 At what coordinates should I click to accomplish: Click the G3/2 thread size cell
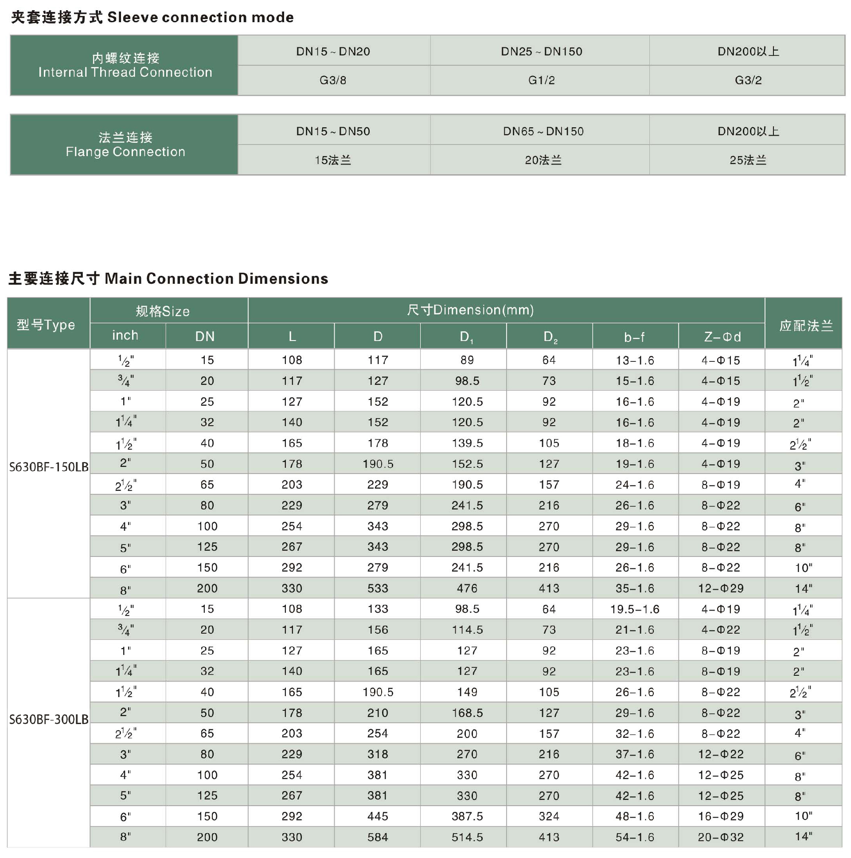(x=748, y=80)
